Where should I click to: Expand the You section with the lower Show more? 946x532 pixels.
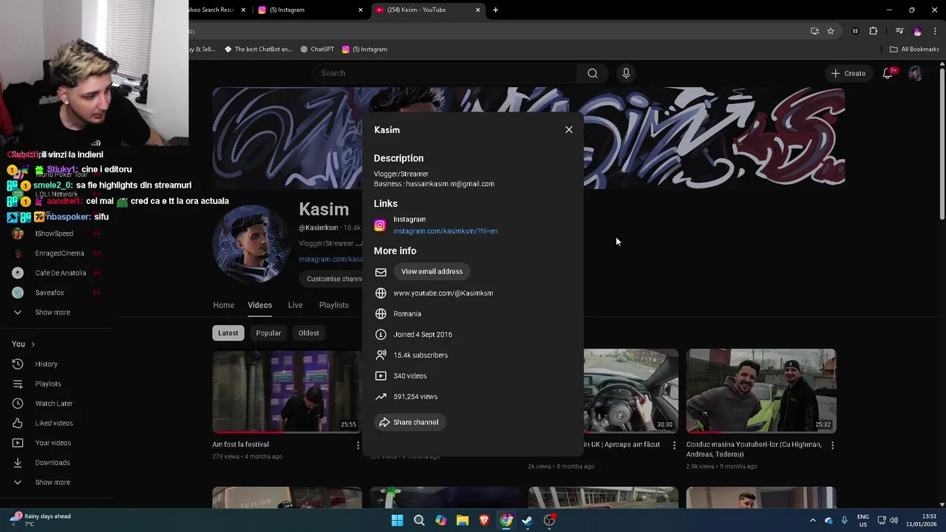(52, 482)
